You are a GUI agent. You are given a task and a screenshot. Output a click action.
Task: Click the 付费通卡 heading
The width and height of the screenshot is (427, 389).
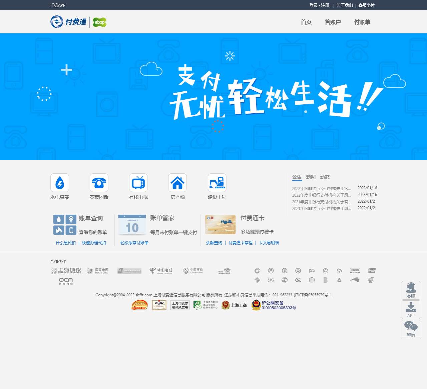[x=253, y=218]
